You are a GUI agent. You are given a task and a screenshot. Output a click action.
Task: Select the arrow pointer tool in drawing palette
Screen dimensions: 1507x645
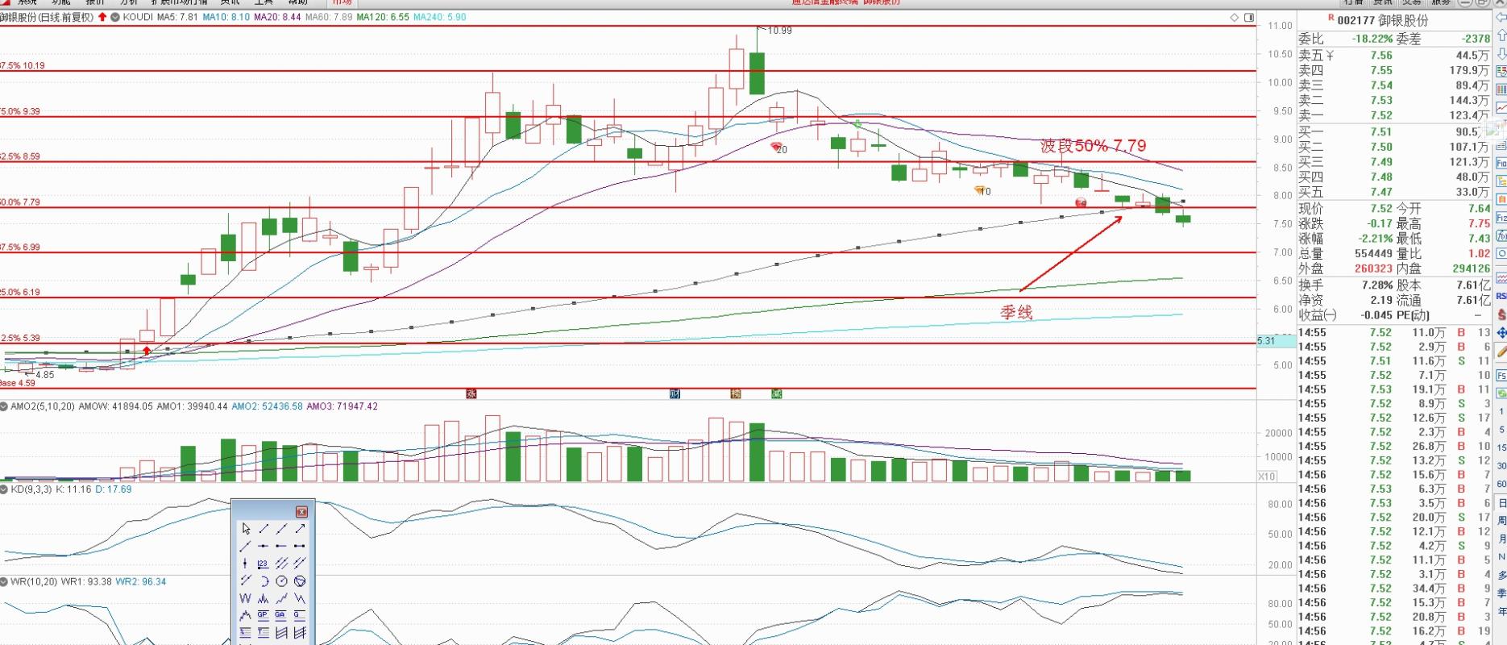tap(246, 529)
